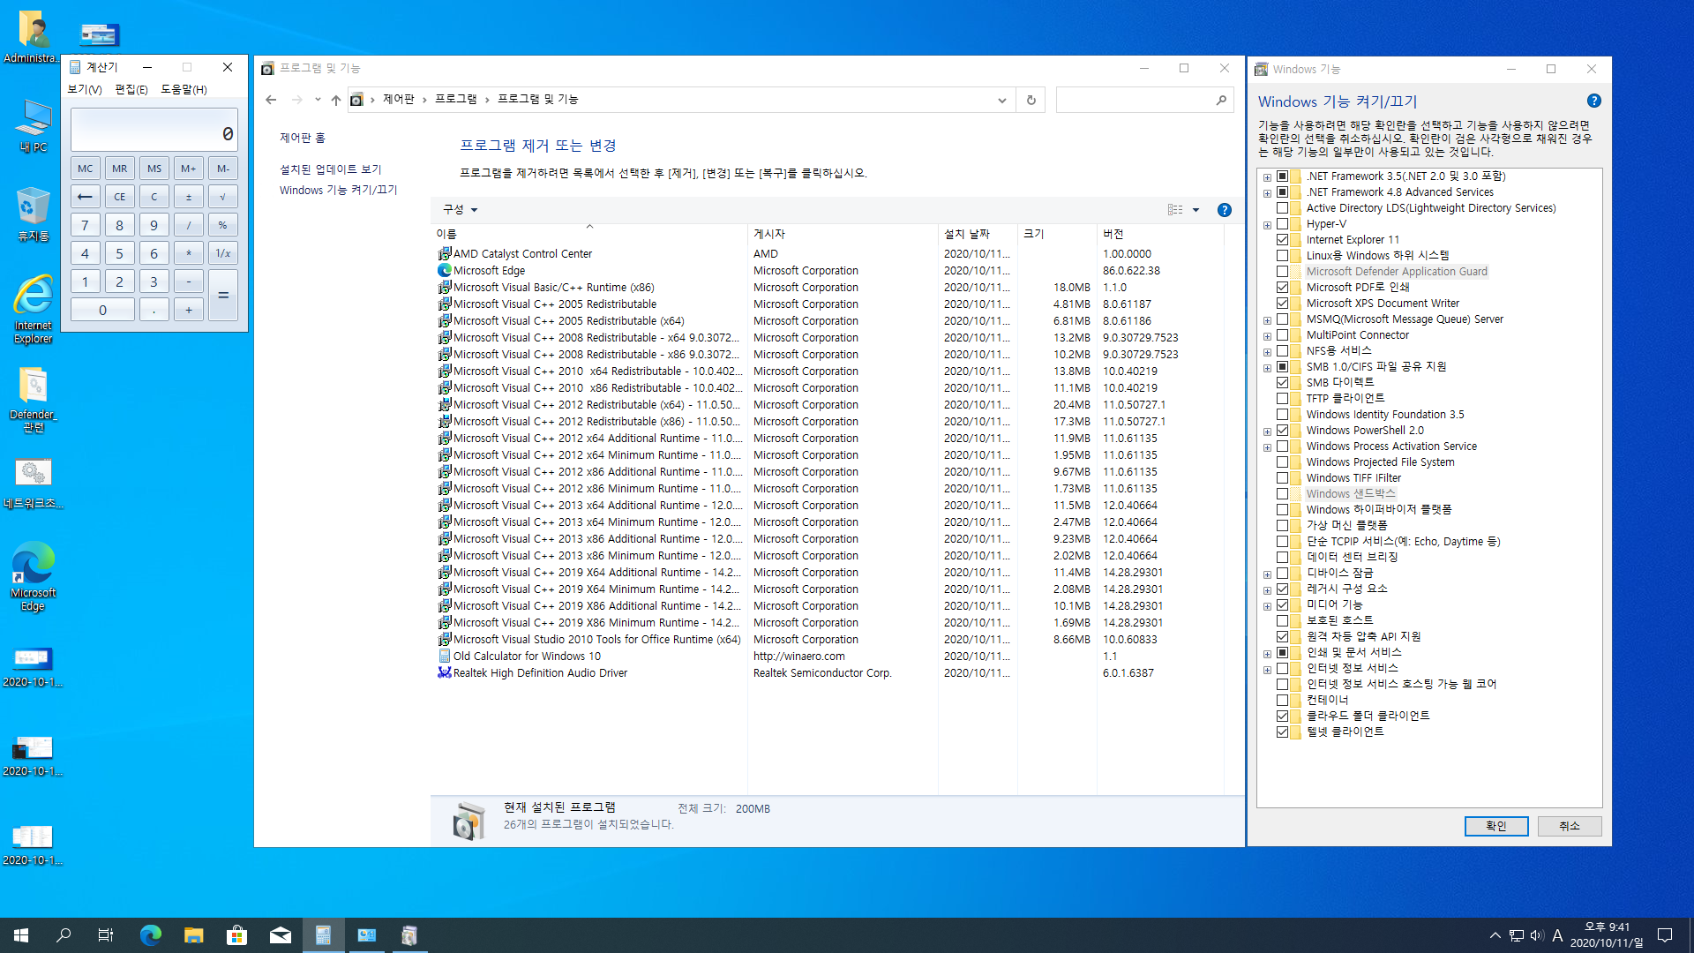This screenshot has width=1694, height=953.
Task: Click the help icon in Windows Features dialog
Action: point(1593,101)
